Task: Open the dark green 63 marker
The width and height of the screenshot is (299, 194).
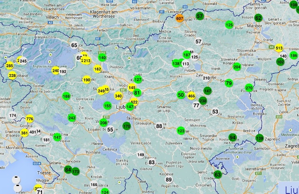Action: click(217, 175)
